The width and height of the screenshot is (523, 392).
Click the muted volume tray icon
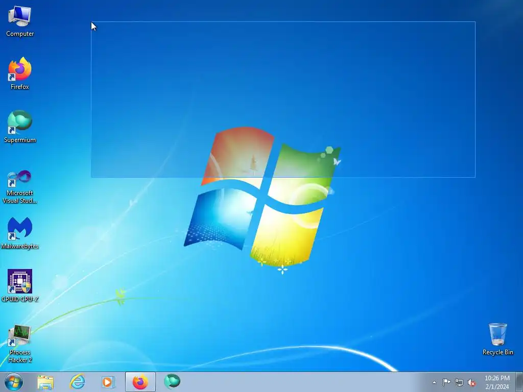[x=471, y=382]
